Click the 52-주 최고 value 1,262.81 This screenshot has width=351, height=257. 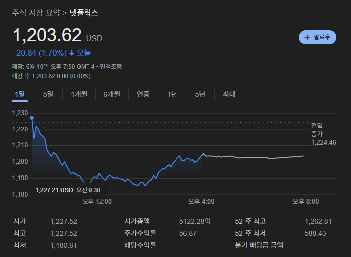[x=318, y=221]
